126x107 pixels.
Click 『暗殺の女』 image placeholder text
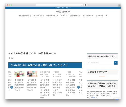(58, 74)
